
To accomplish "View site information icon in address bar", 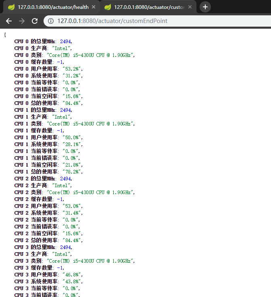I will point(51,21).
